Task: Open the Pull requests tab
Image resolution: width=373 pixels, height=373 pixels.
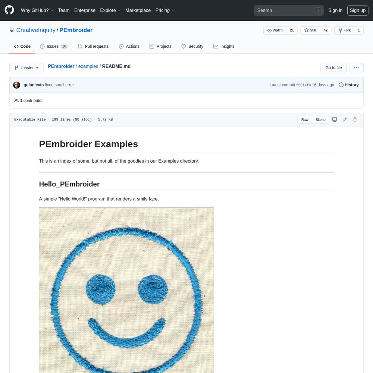Action: (93, 46)
